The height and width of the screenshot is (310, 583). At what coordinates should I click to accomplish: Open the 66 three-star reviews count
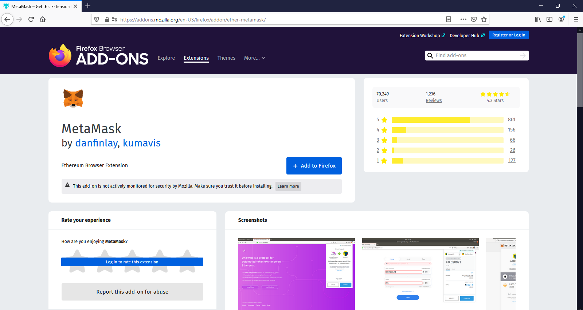pos(513,140)
